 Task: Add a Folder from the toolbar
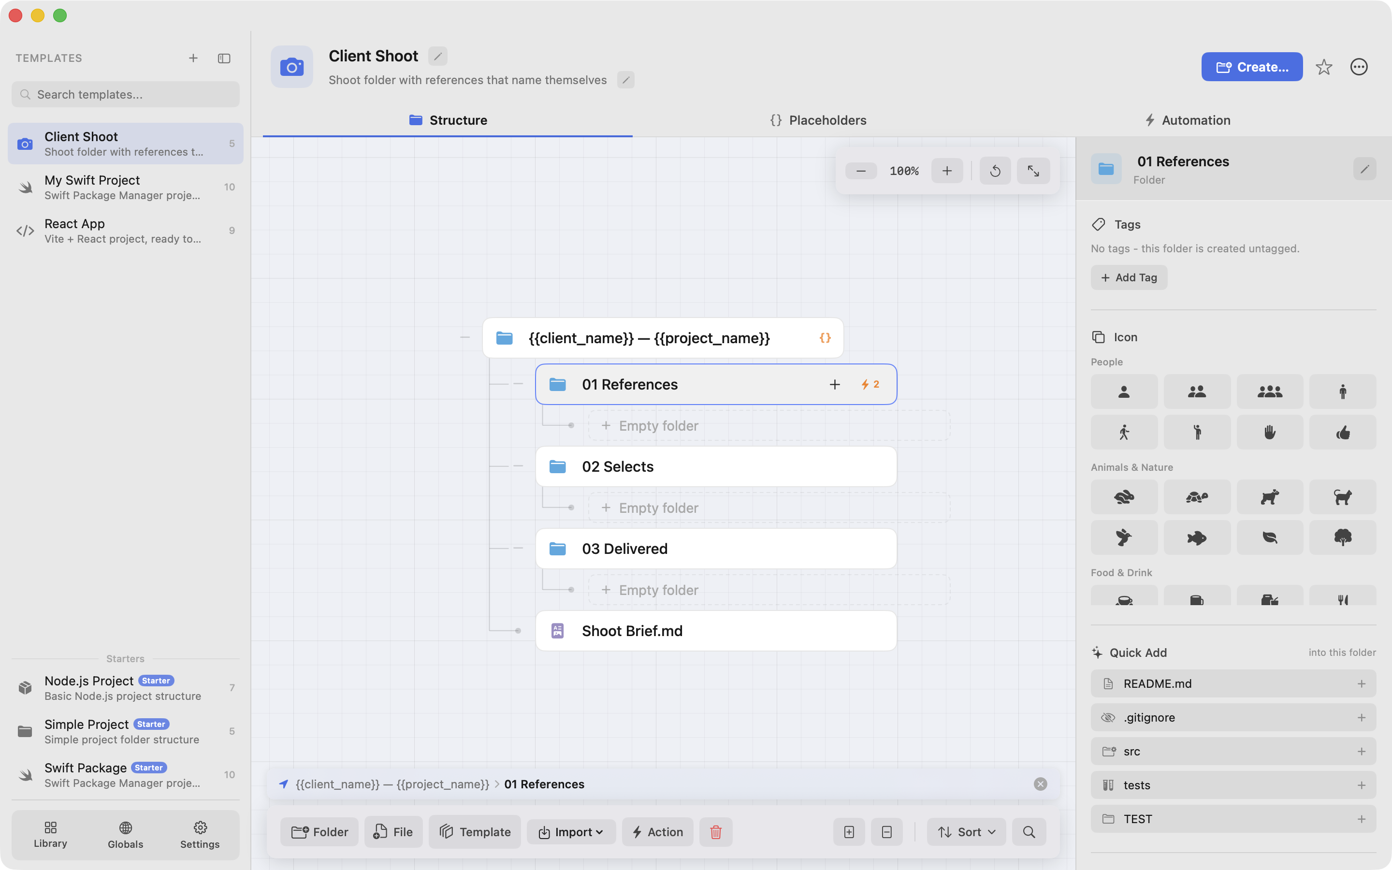point(319,832)
